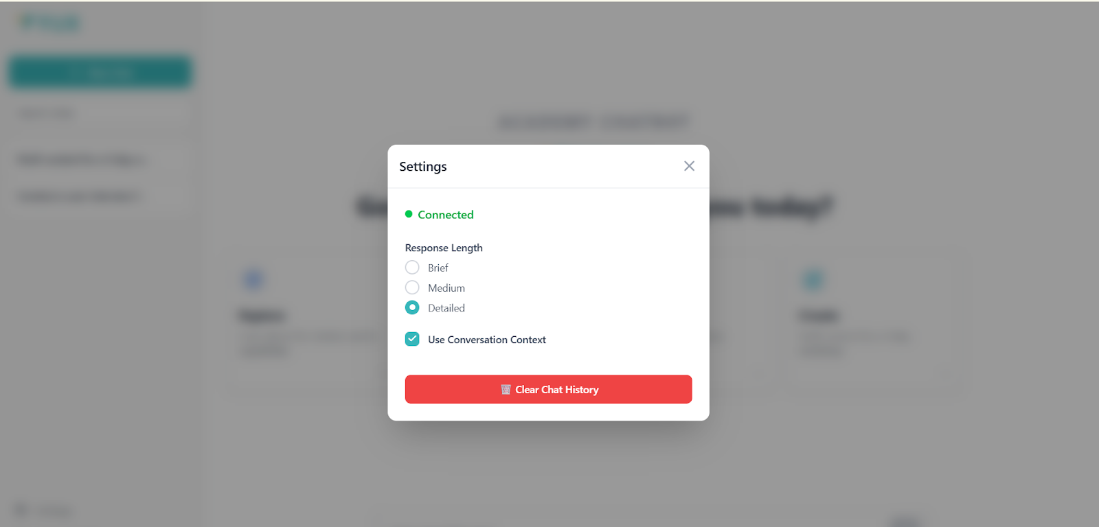Select the Detailed radio button
Viewport: 1099px width, 527px height.
(x=412, y=307)
